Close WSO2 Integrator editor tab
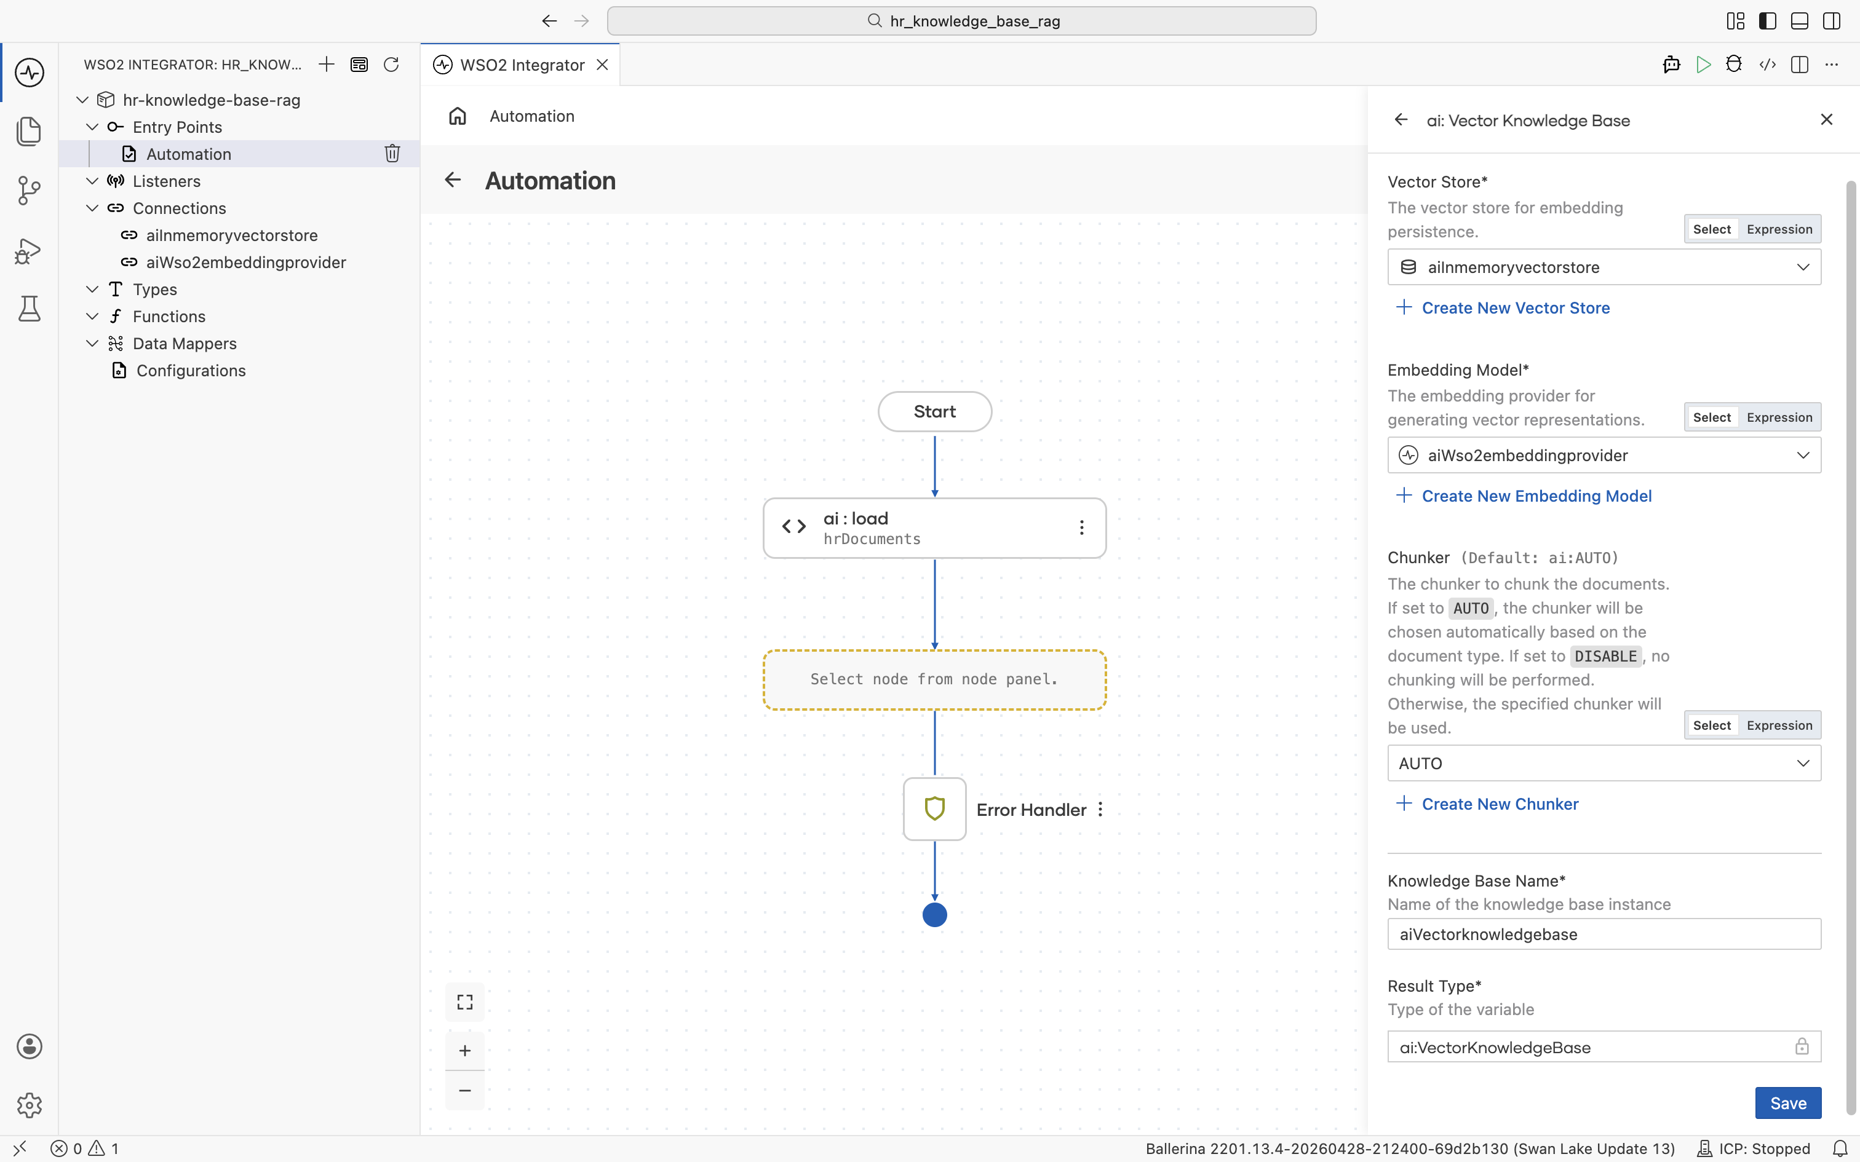 point(603,65)
